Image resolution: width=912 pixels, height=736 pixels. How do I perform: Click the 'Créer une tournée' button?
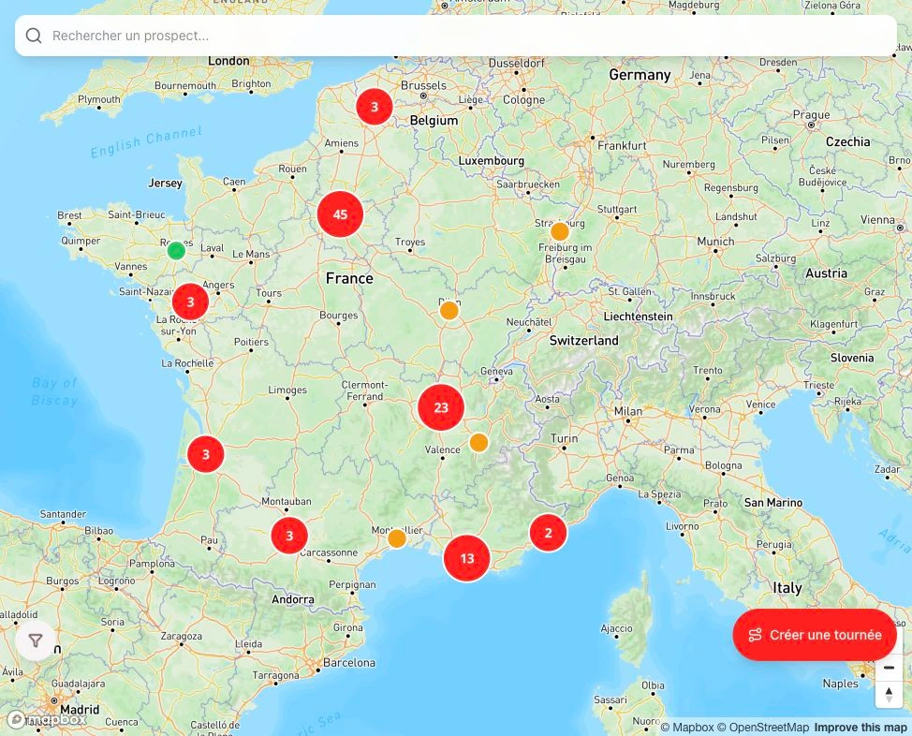tap(815, 635)
